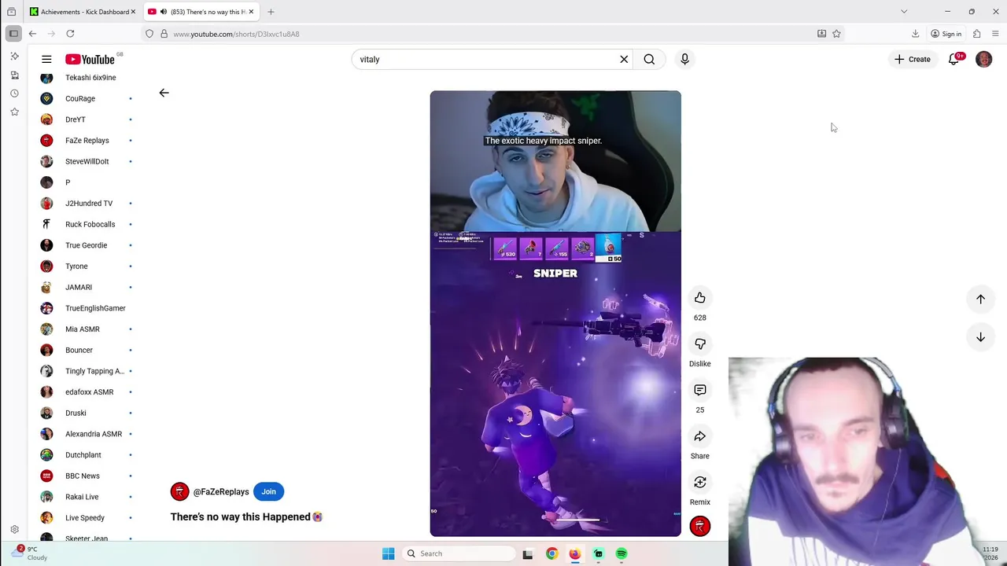Open the Create menu
This screenshot has width=1007, height=566.
click(x=912, y=59)
